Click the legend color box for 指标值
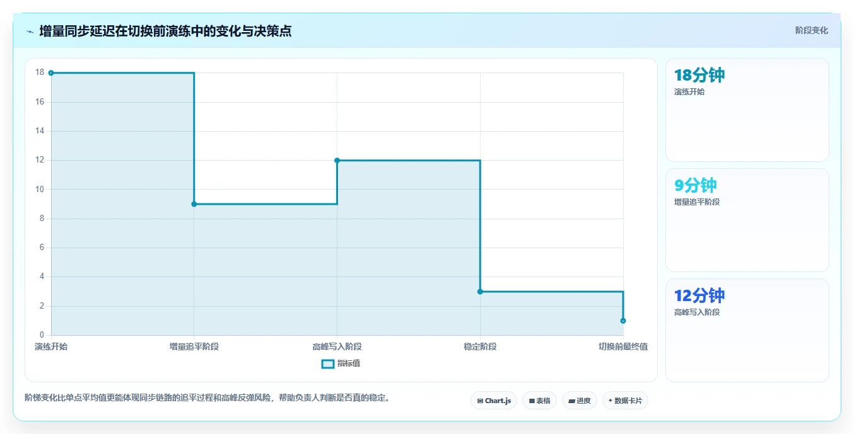The width and height of the screenshot is (854, 434). (x=328, y=363)
